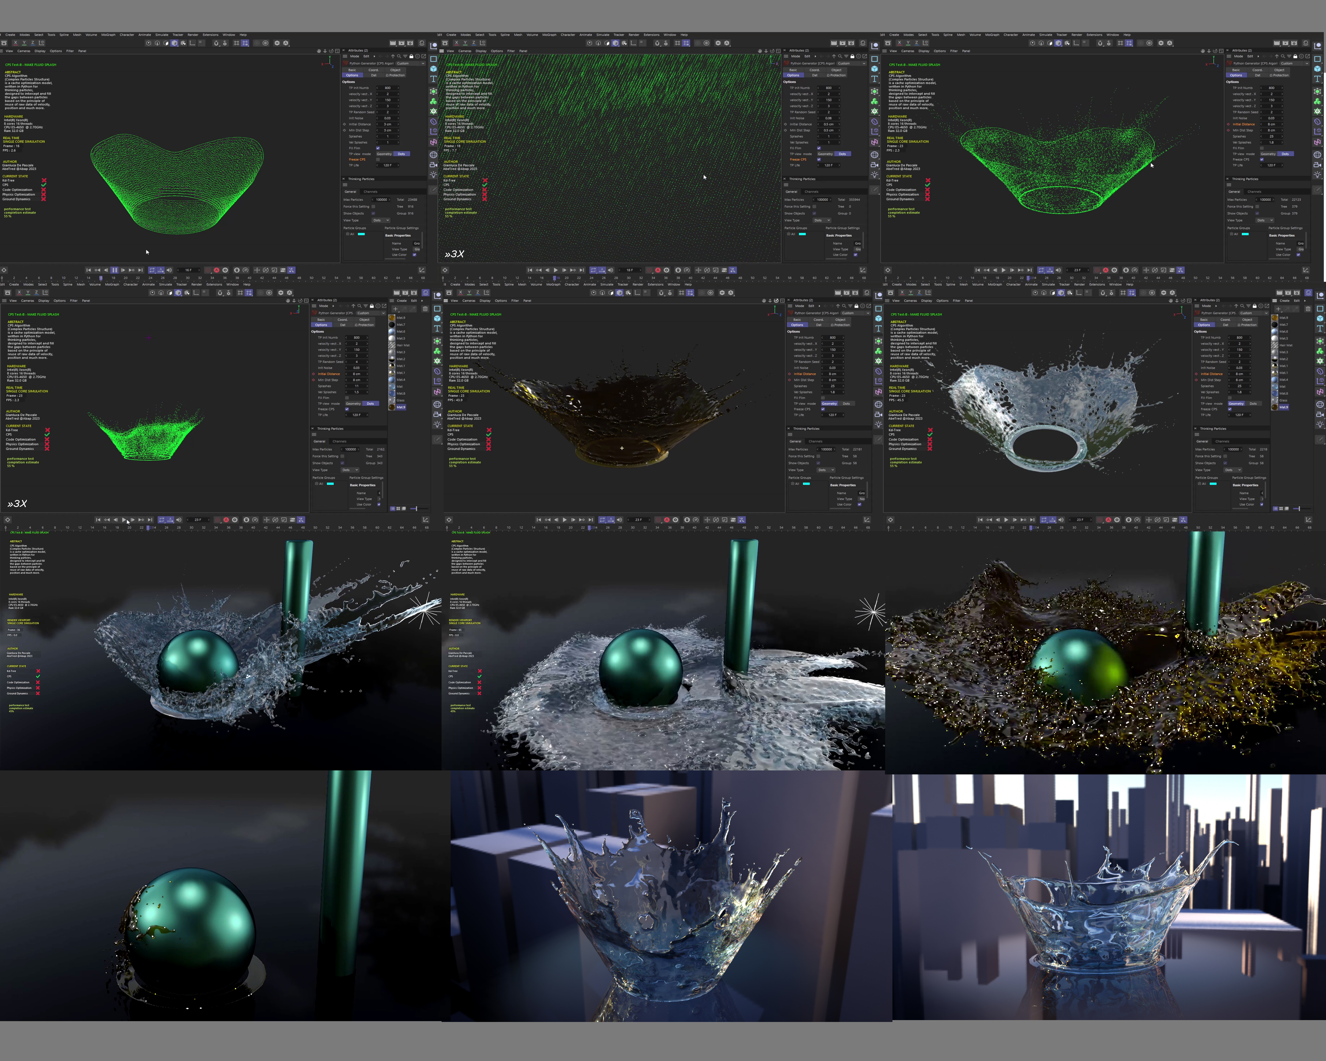Viewport: 1326px width, 1061px height.
Task: Toggle the loop playback icon in top-left timeline
Action: [x=152, y=270]
